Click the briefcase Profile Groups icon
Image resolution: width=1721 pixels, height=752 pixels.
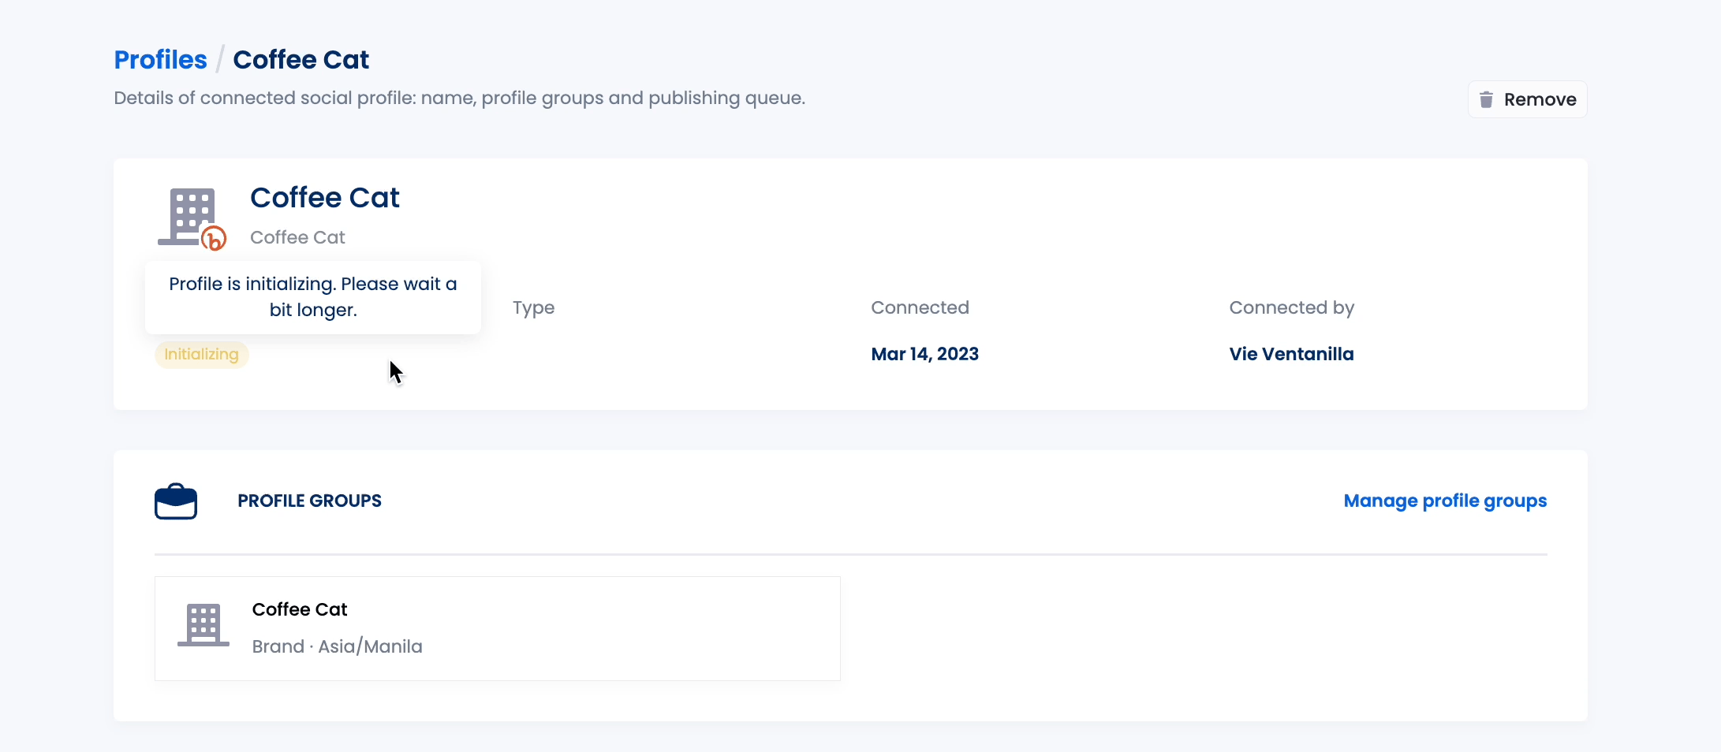[176, 501]
